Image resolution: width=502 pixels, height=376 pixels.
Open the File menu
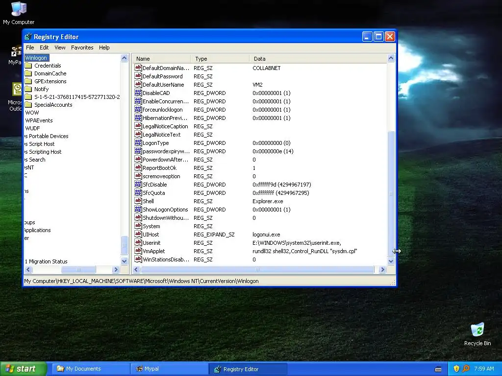point(30,47)
